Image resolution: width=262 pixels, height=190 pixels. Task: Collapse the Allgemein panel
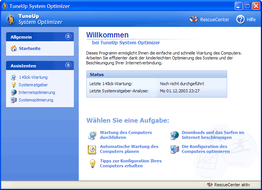coord(68,37)
